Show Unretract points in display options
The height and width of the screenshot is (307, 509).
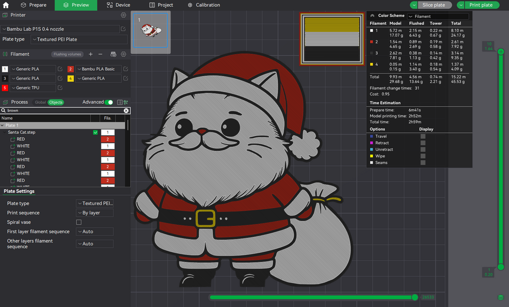click(423, 149)
